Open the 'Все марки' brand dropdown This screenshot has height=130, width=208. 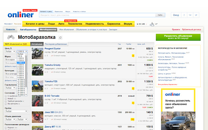coord(11,60)
